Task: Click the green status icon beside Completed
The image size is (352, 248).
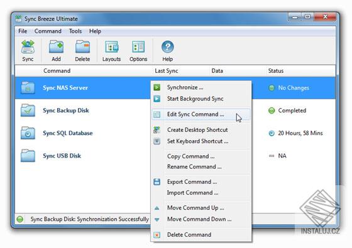Action: coord(272,111)
